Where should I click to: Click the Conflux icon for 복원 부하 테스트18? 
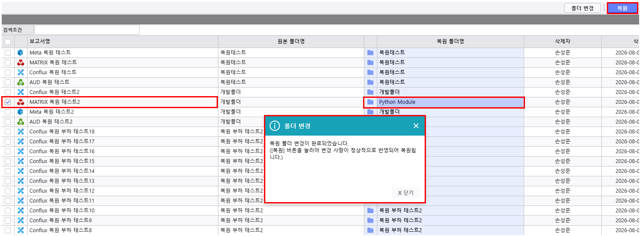(21, 131)
